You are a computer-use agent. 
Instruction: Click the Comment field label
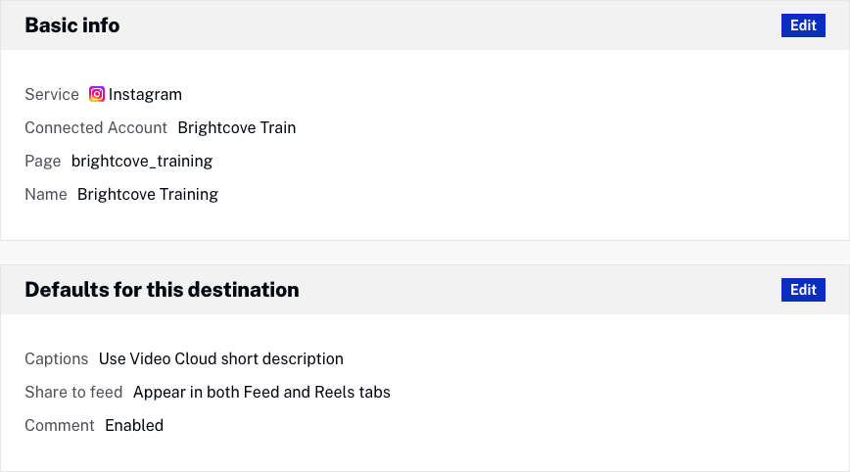click(x=60, y=426)
